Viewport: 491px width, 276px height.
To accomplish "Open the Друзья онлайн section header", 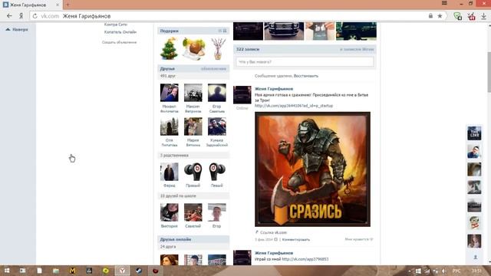I will (193, 239).
